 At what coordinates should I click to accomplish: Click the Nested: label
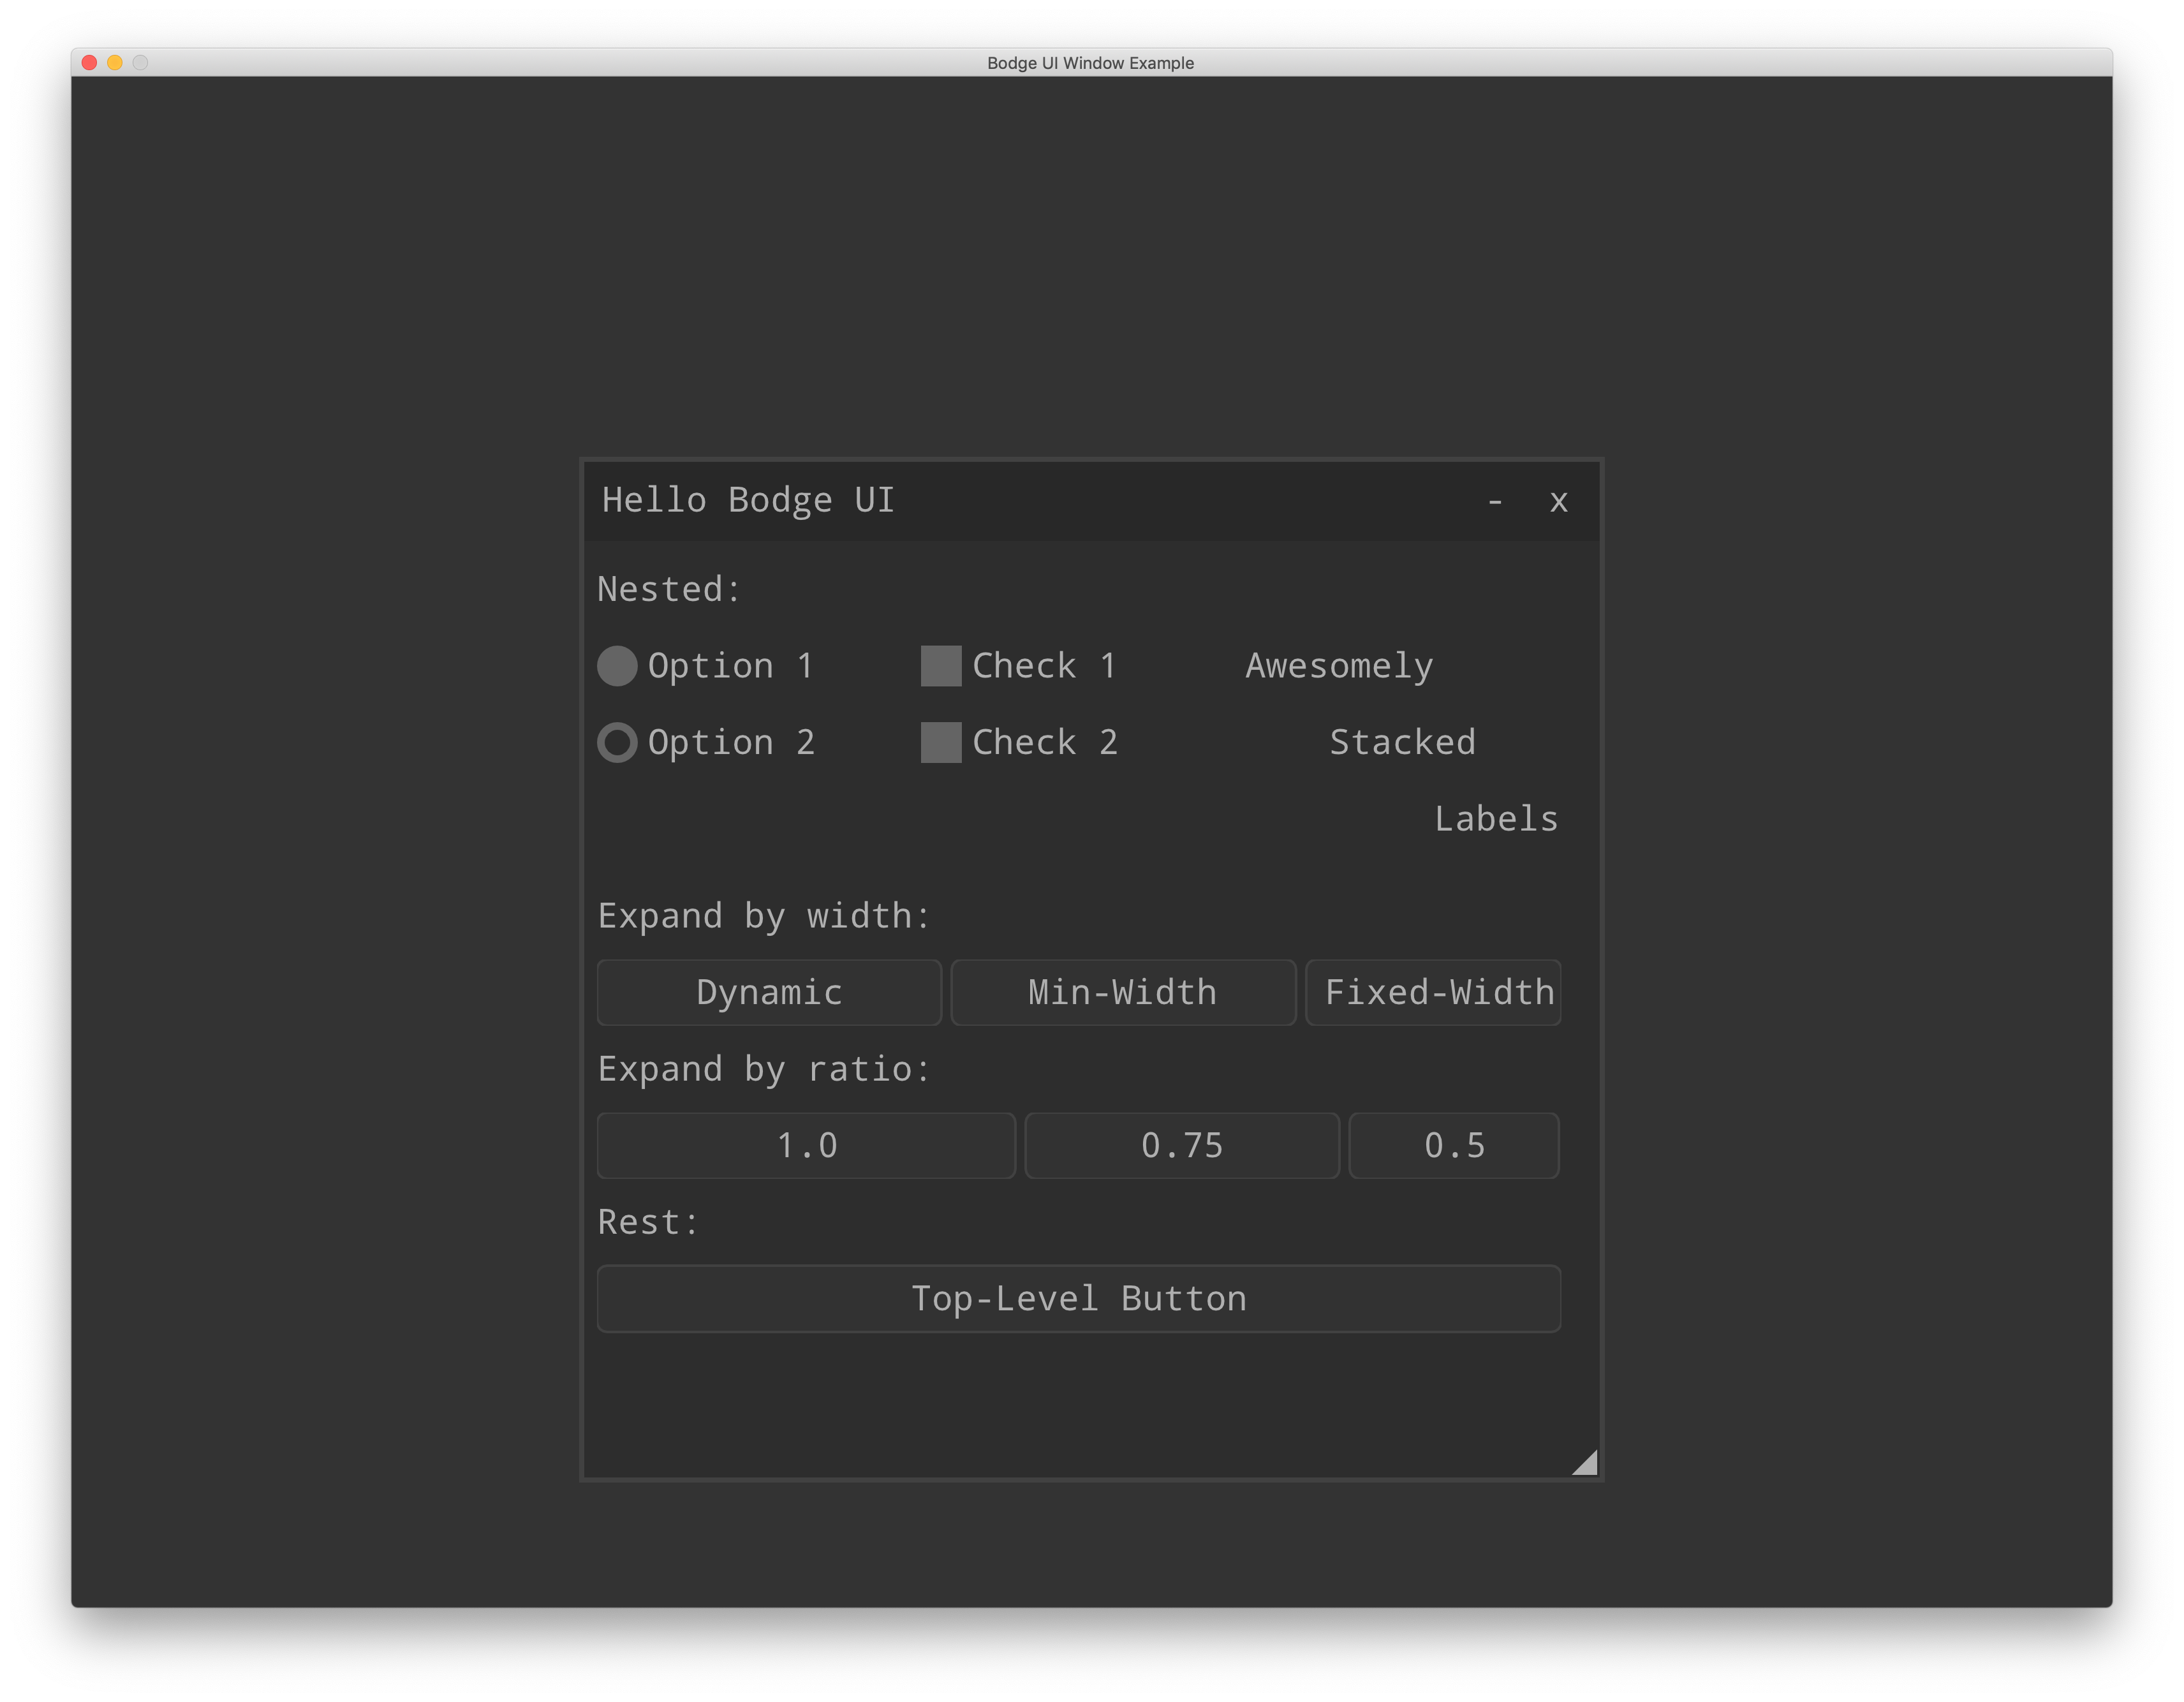tap(669, 589)
